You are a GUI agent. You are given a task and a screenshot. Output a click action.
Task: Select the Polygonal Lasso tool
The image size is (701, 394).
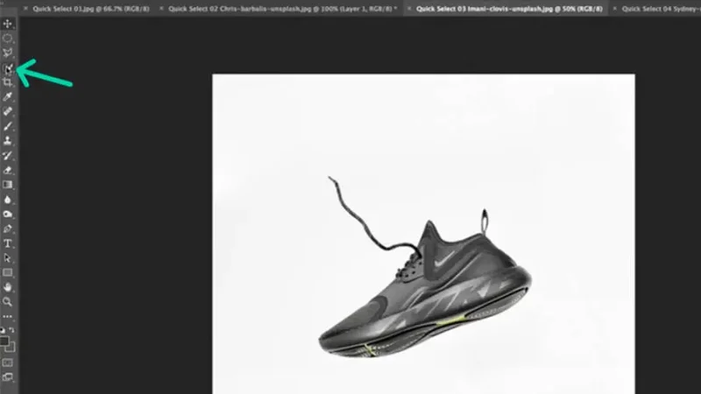click(x=7, y=53)
